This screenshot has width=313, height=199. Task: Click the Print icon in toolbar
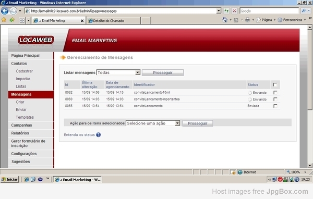[x=247, y=20]
